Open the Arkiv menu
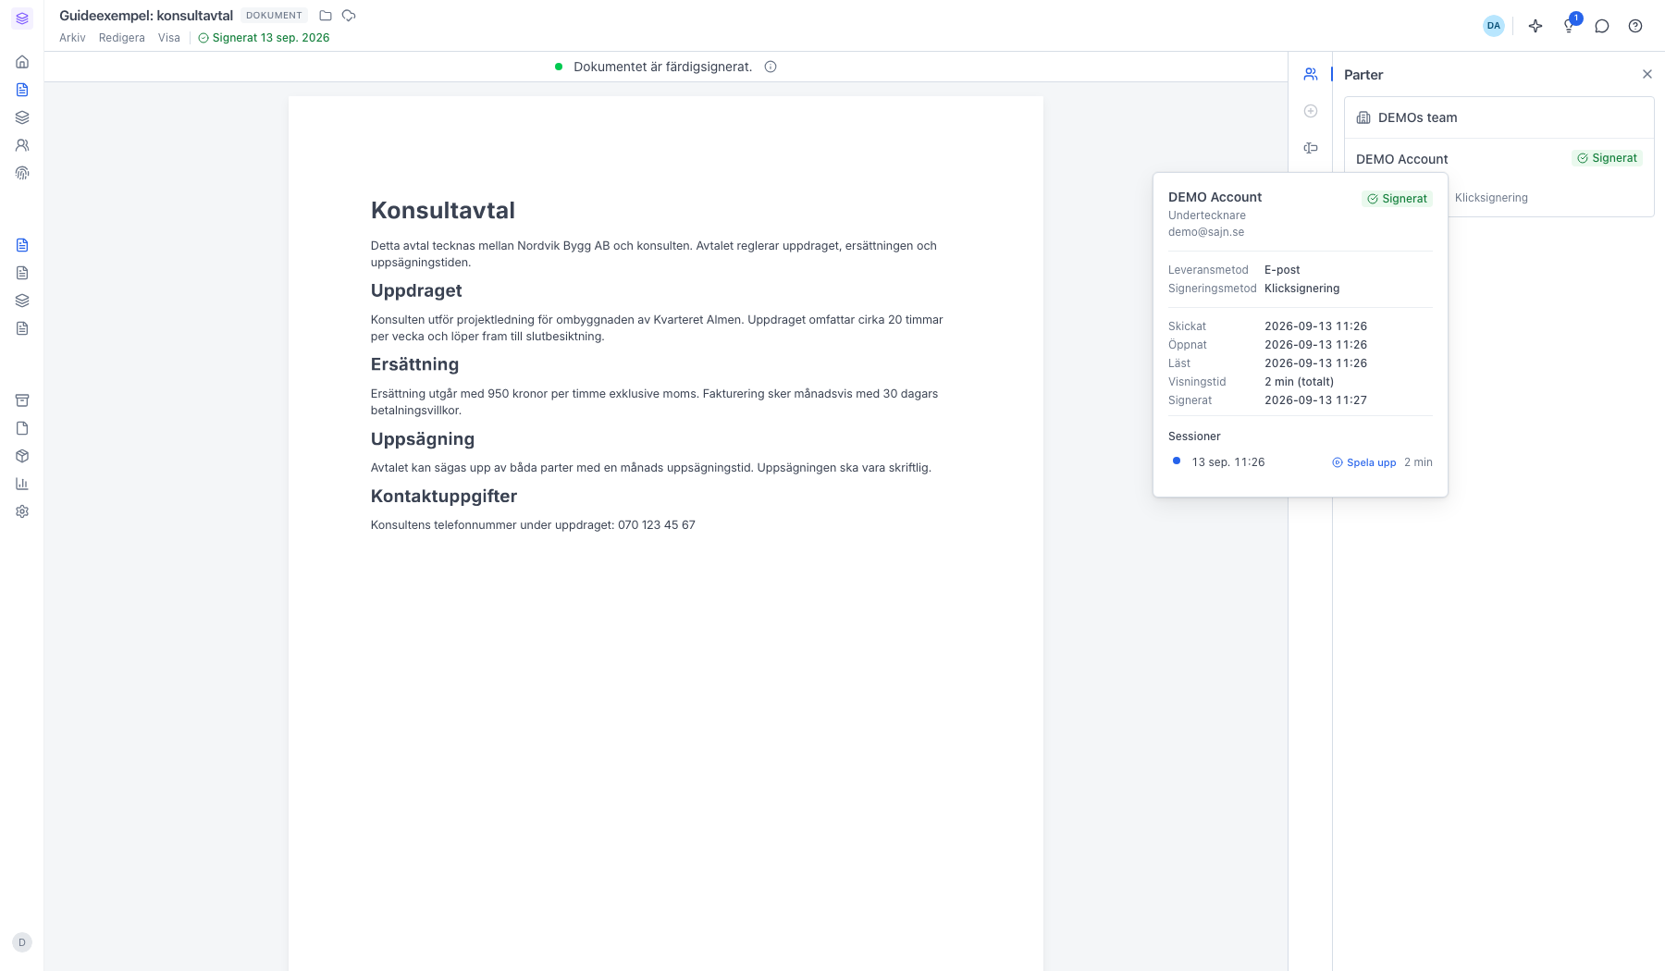 [x=72, y=38]
